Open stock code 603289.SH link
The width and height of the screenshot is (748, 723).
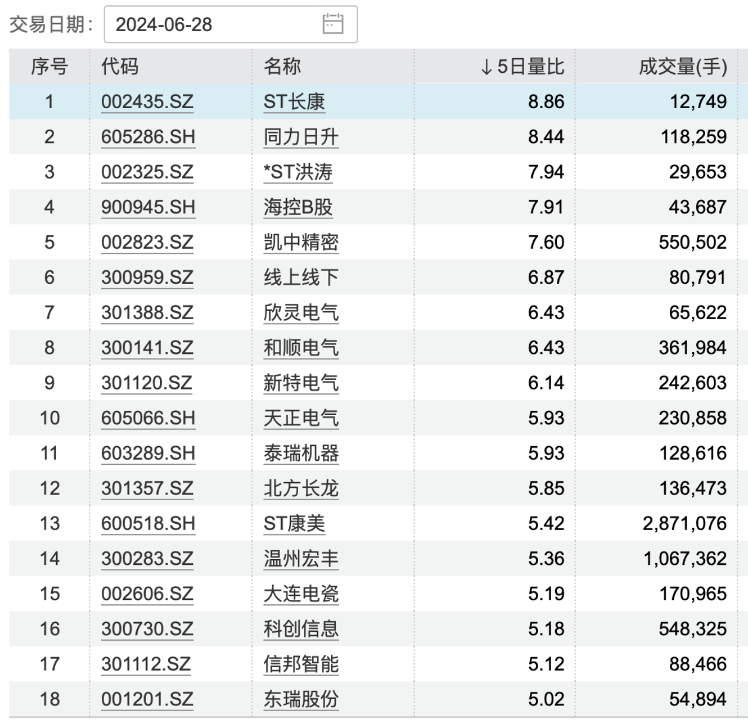(x=148, y=453)
